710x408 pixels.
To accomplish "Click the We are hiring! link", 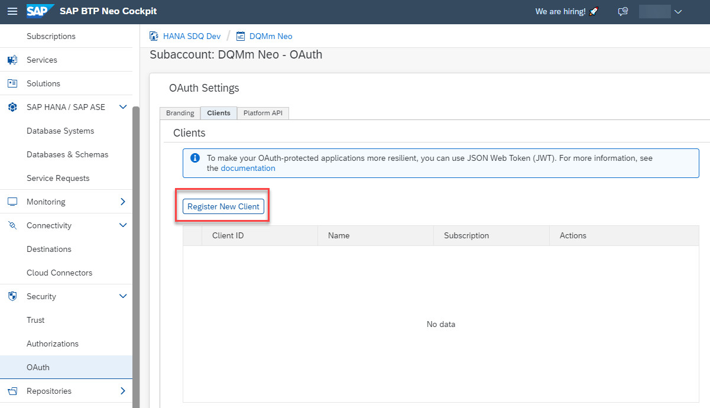I will pyautogui.click(x=560, y=11).
